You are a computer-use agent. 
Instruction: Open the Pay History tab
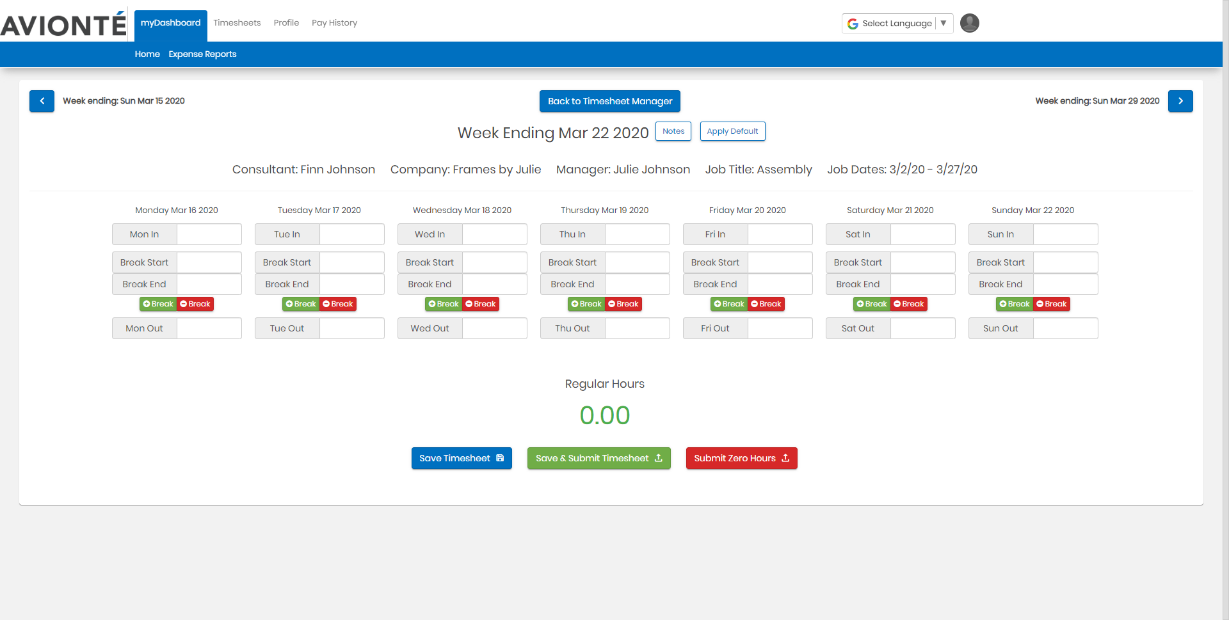(334, 23)
